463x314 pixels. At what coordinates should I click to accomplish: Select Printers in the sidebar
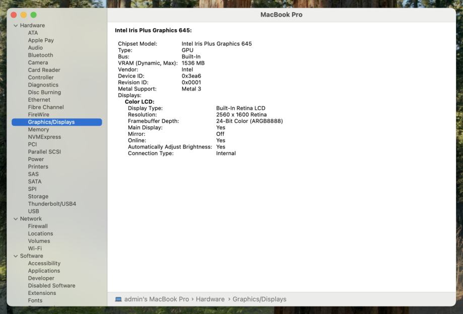point(38,167)
